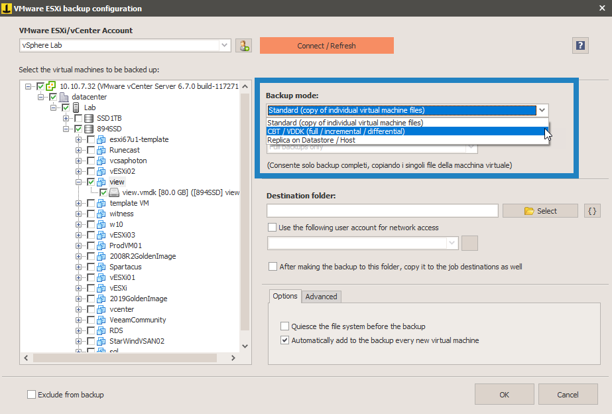Click the datacenter building icon
Image resolution: width=612 pixels, height=414 pixels.
pyautogui.click(x=64, y=97)
